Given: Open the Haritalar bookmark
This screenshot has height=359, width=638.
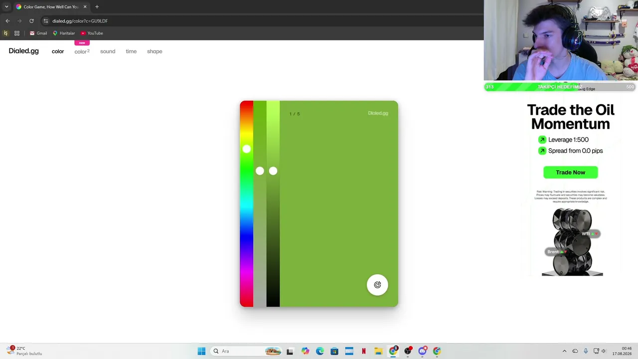Looking at the screenshot, I should [x=64, y=33].
